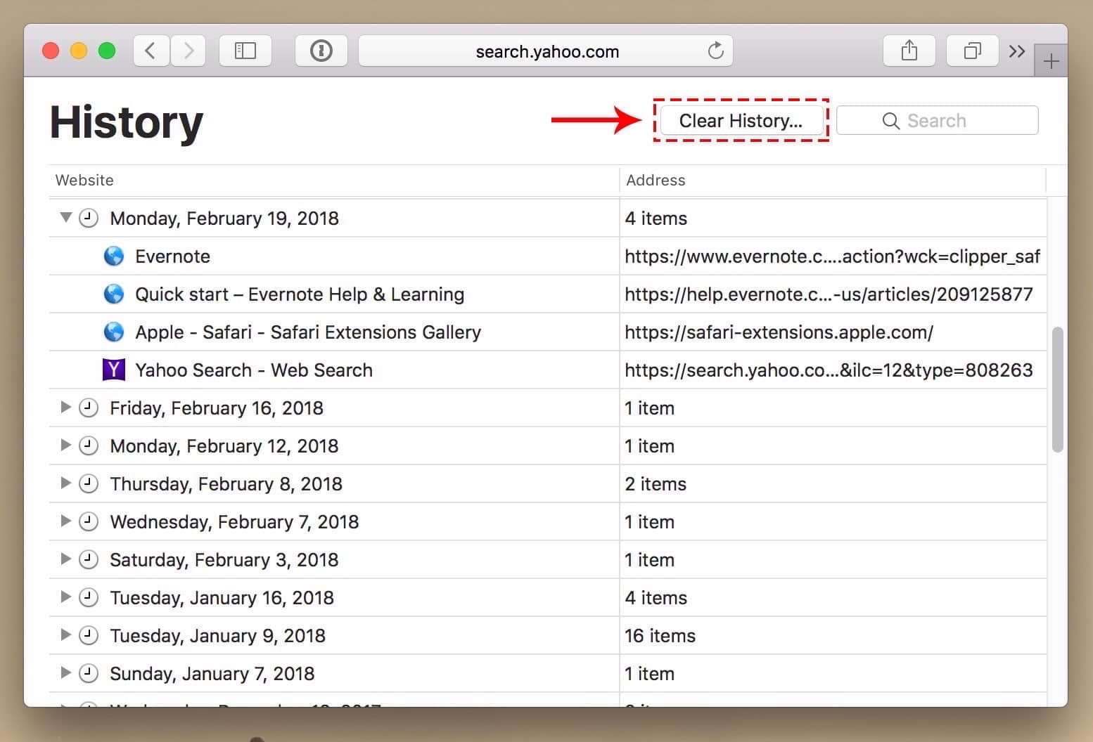The height and width of the screenshot is (742, 1093).
Task: Expand the Tuesday, January 16, 2018 group
Action: [65, 597]
